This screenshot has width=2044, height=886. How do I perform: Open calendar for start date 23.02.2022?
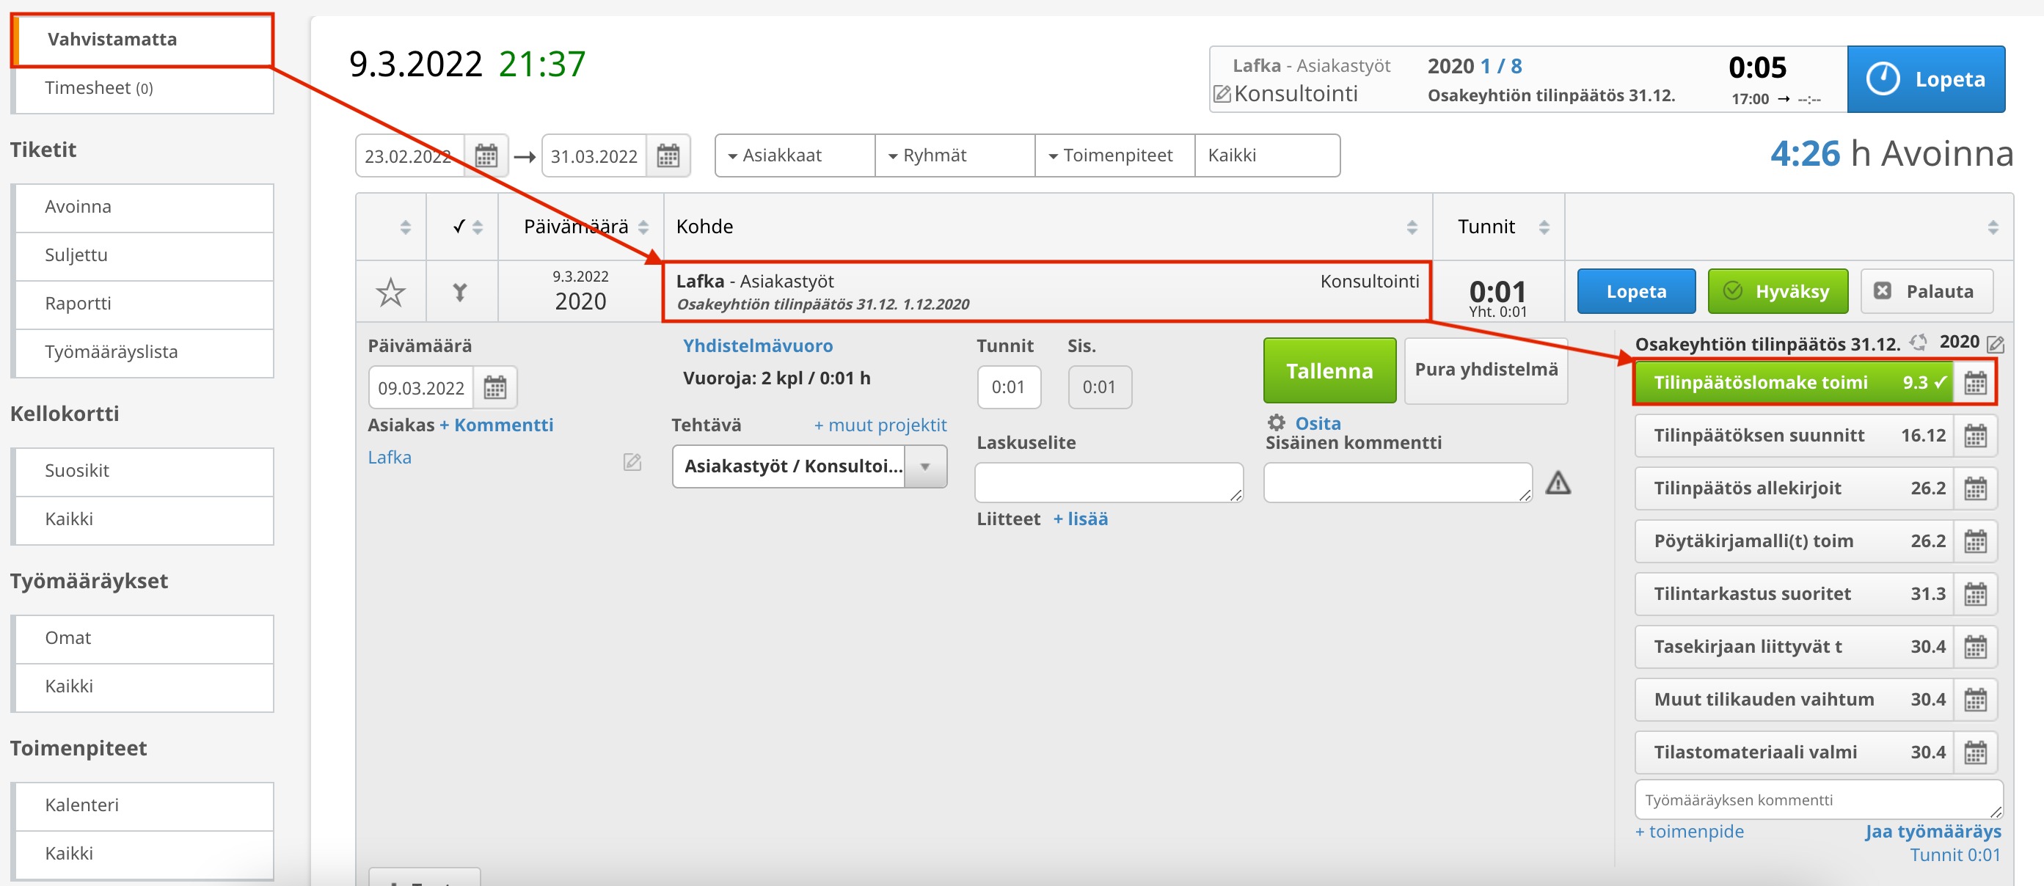(486, 155)
